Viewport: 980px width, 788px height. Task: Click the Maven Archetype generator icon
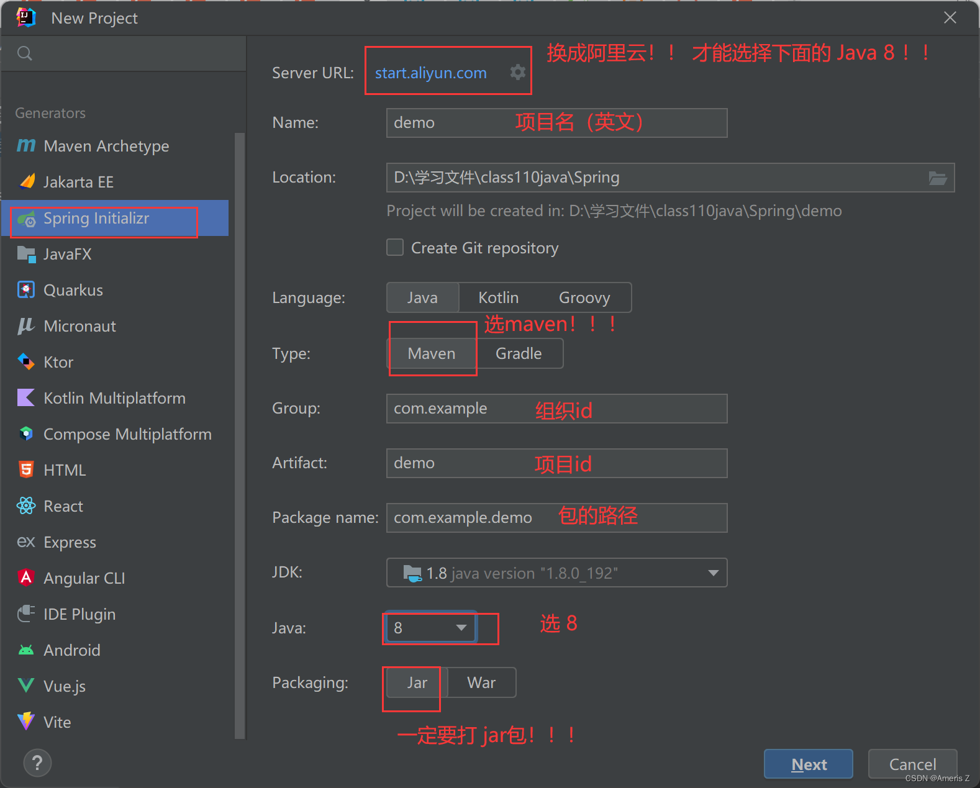point(26,146)
